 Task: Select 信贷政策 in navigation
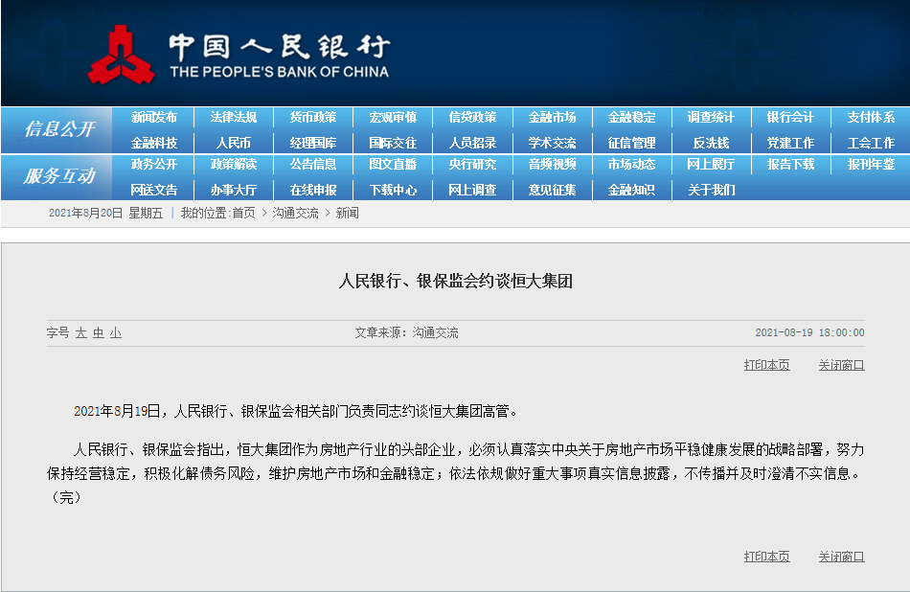click(472, 117)
